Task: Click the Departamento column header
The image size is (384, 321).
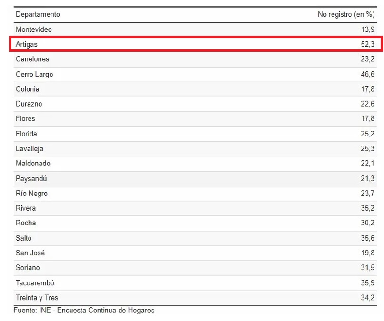Action: pyautogui.click(x=38, y=14)
